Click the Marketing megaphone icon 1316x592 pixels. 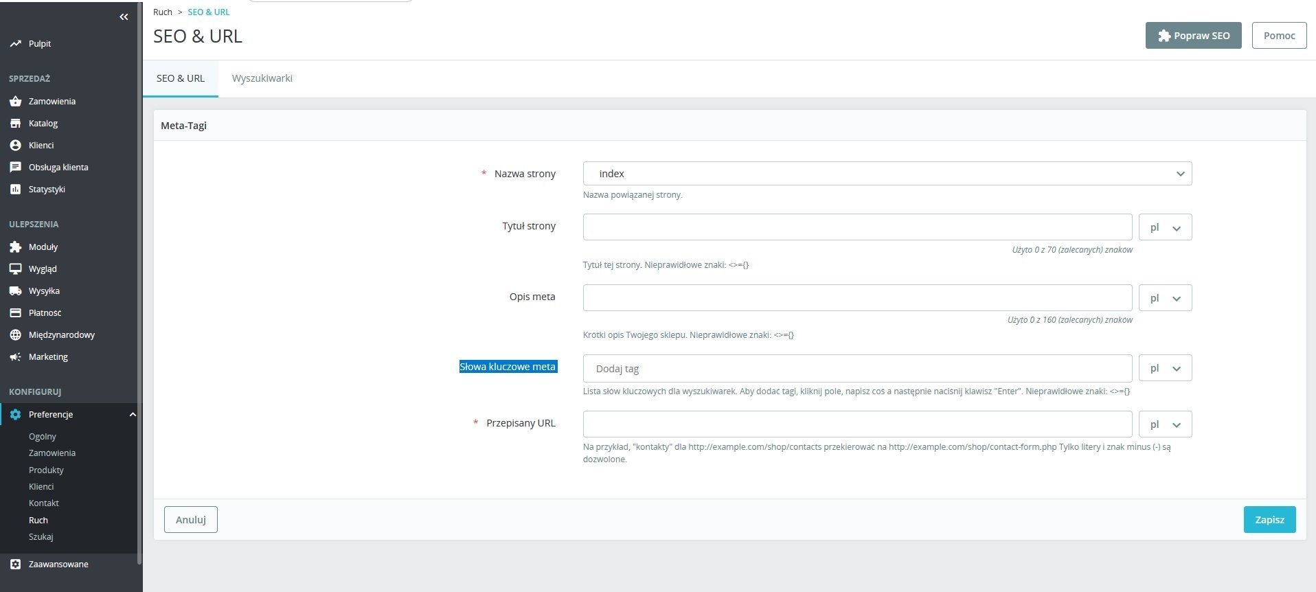pyautogui.click(x=15, y=356)
